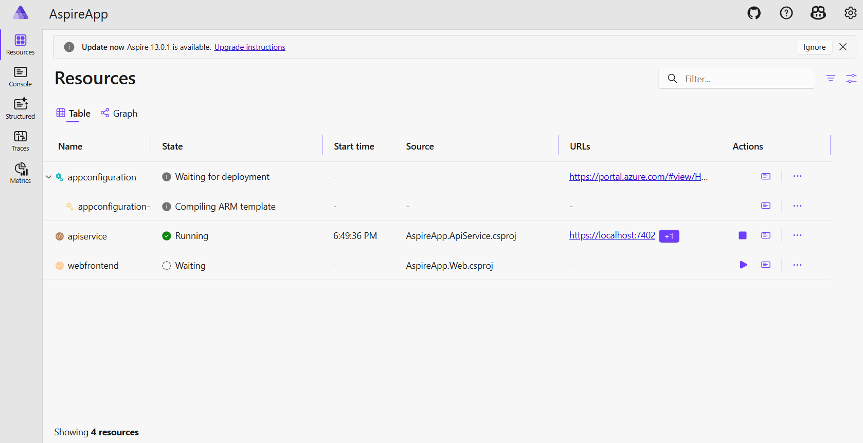Launch the GitHub Copilot assistant icon
Image resolution: width=863 pixels, height=443 pixels.
coord(818,13)
